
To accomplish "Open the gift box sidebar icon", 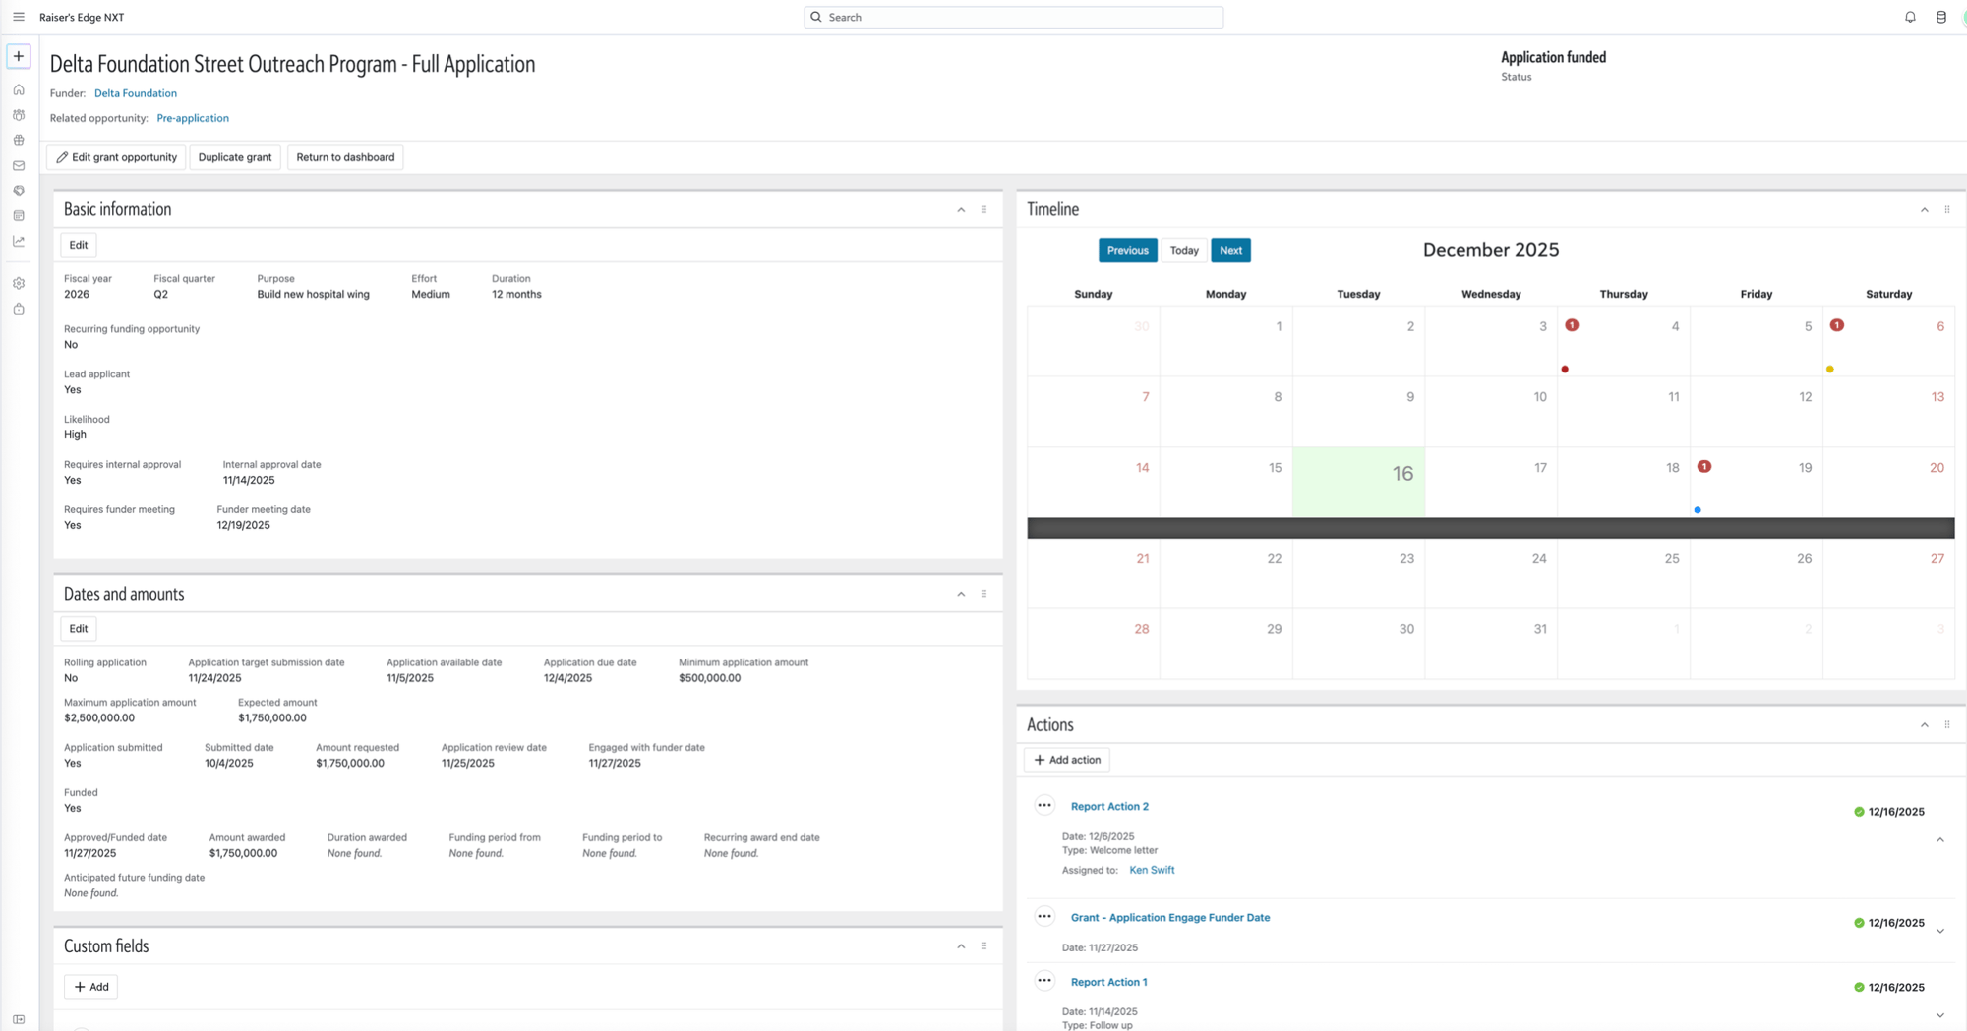I will click(19, 141).
